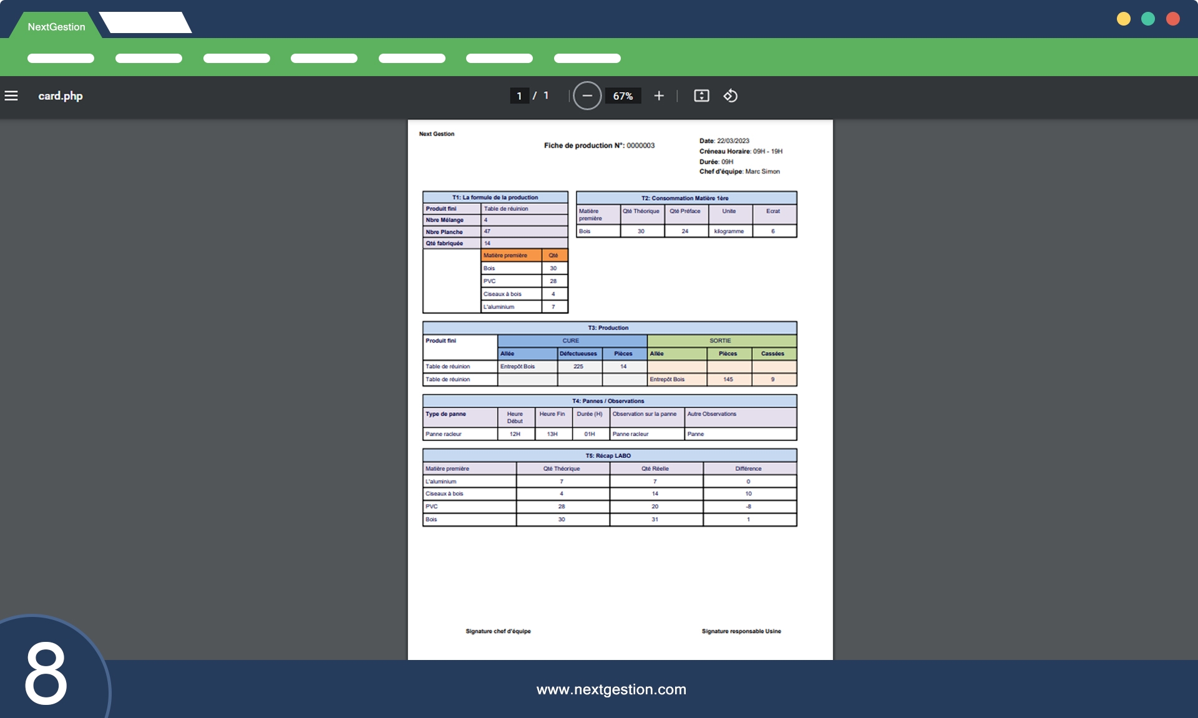Viewport: 1198px width, 718px height.
Task: Click the orange Matière première header cell
Action: [x=511, y=255]
